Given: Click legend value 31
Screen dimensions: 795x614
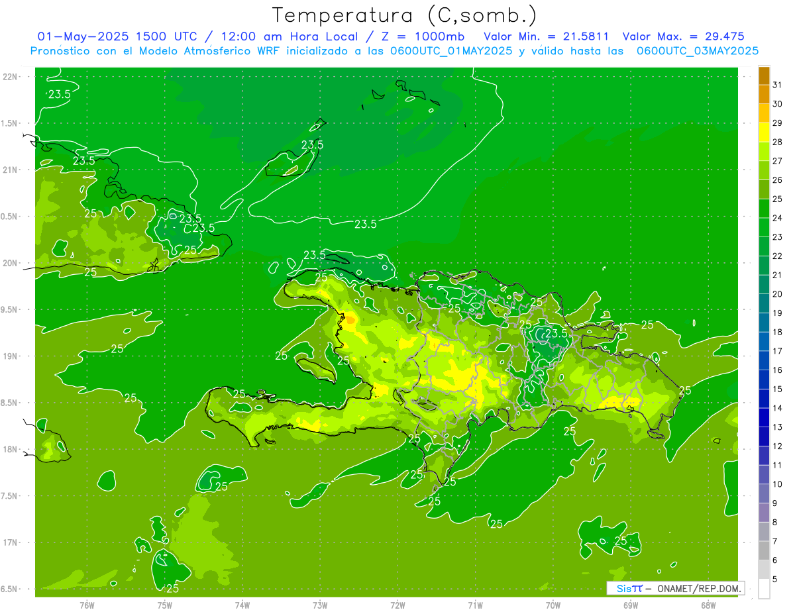Looking at the screenshot, I should tap(777, 85).
